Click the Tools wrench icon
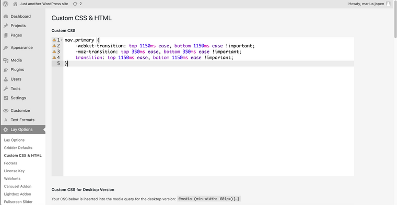 click(6, 89)
